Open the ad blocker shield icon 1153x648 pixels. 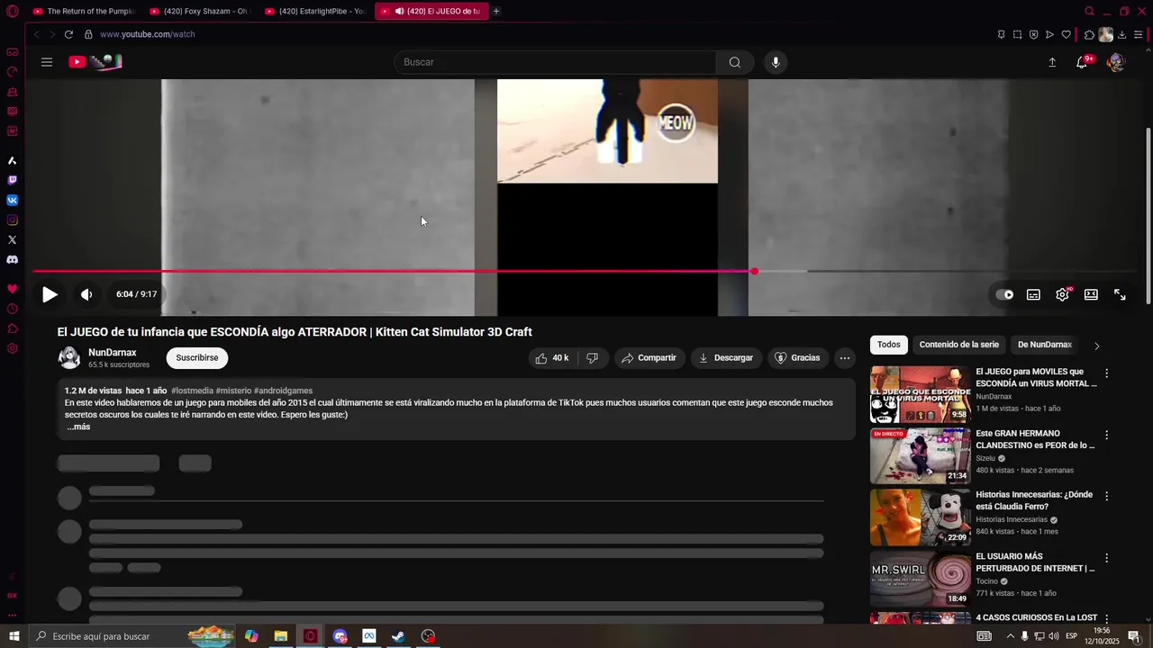click(x=1033, y=34)
